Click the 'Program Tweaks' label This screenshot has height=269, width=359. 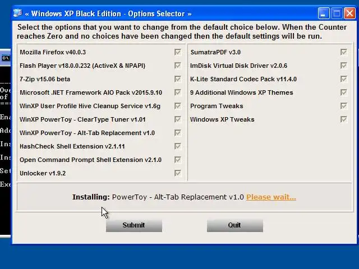(x=217, y=106)
